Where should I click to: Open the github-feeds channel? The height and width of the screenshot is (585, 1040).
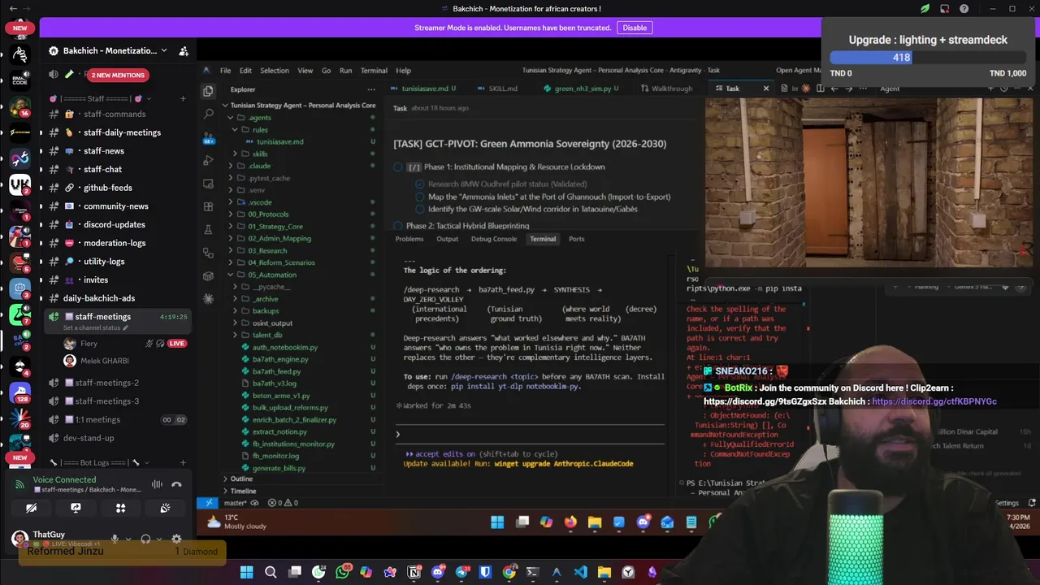click(108, 188)
